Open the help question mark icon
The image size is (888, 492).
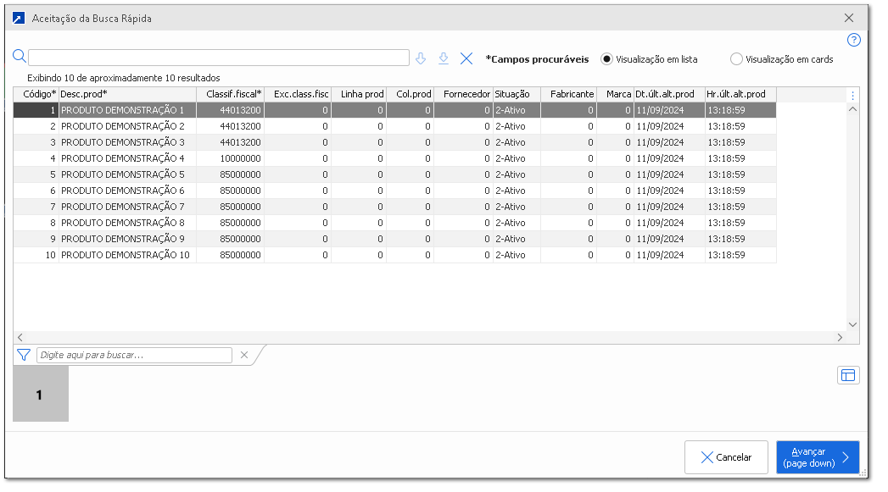[853, 40]
